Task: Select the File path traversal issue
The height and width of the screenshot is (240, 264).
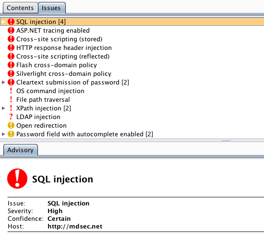Action: (x=43, y=99)
